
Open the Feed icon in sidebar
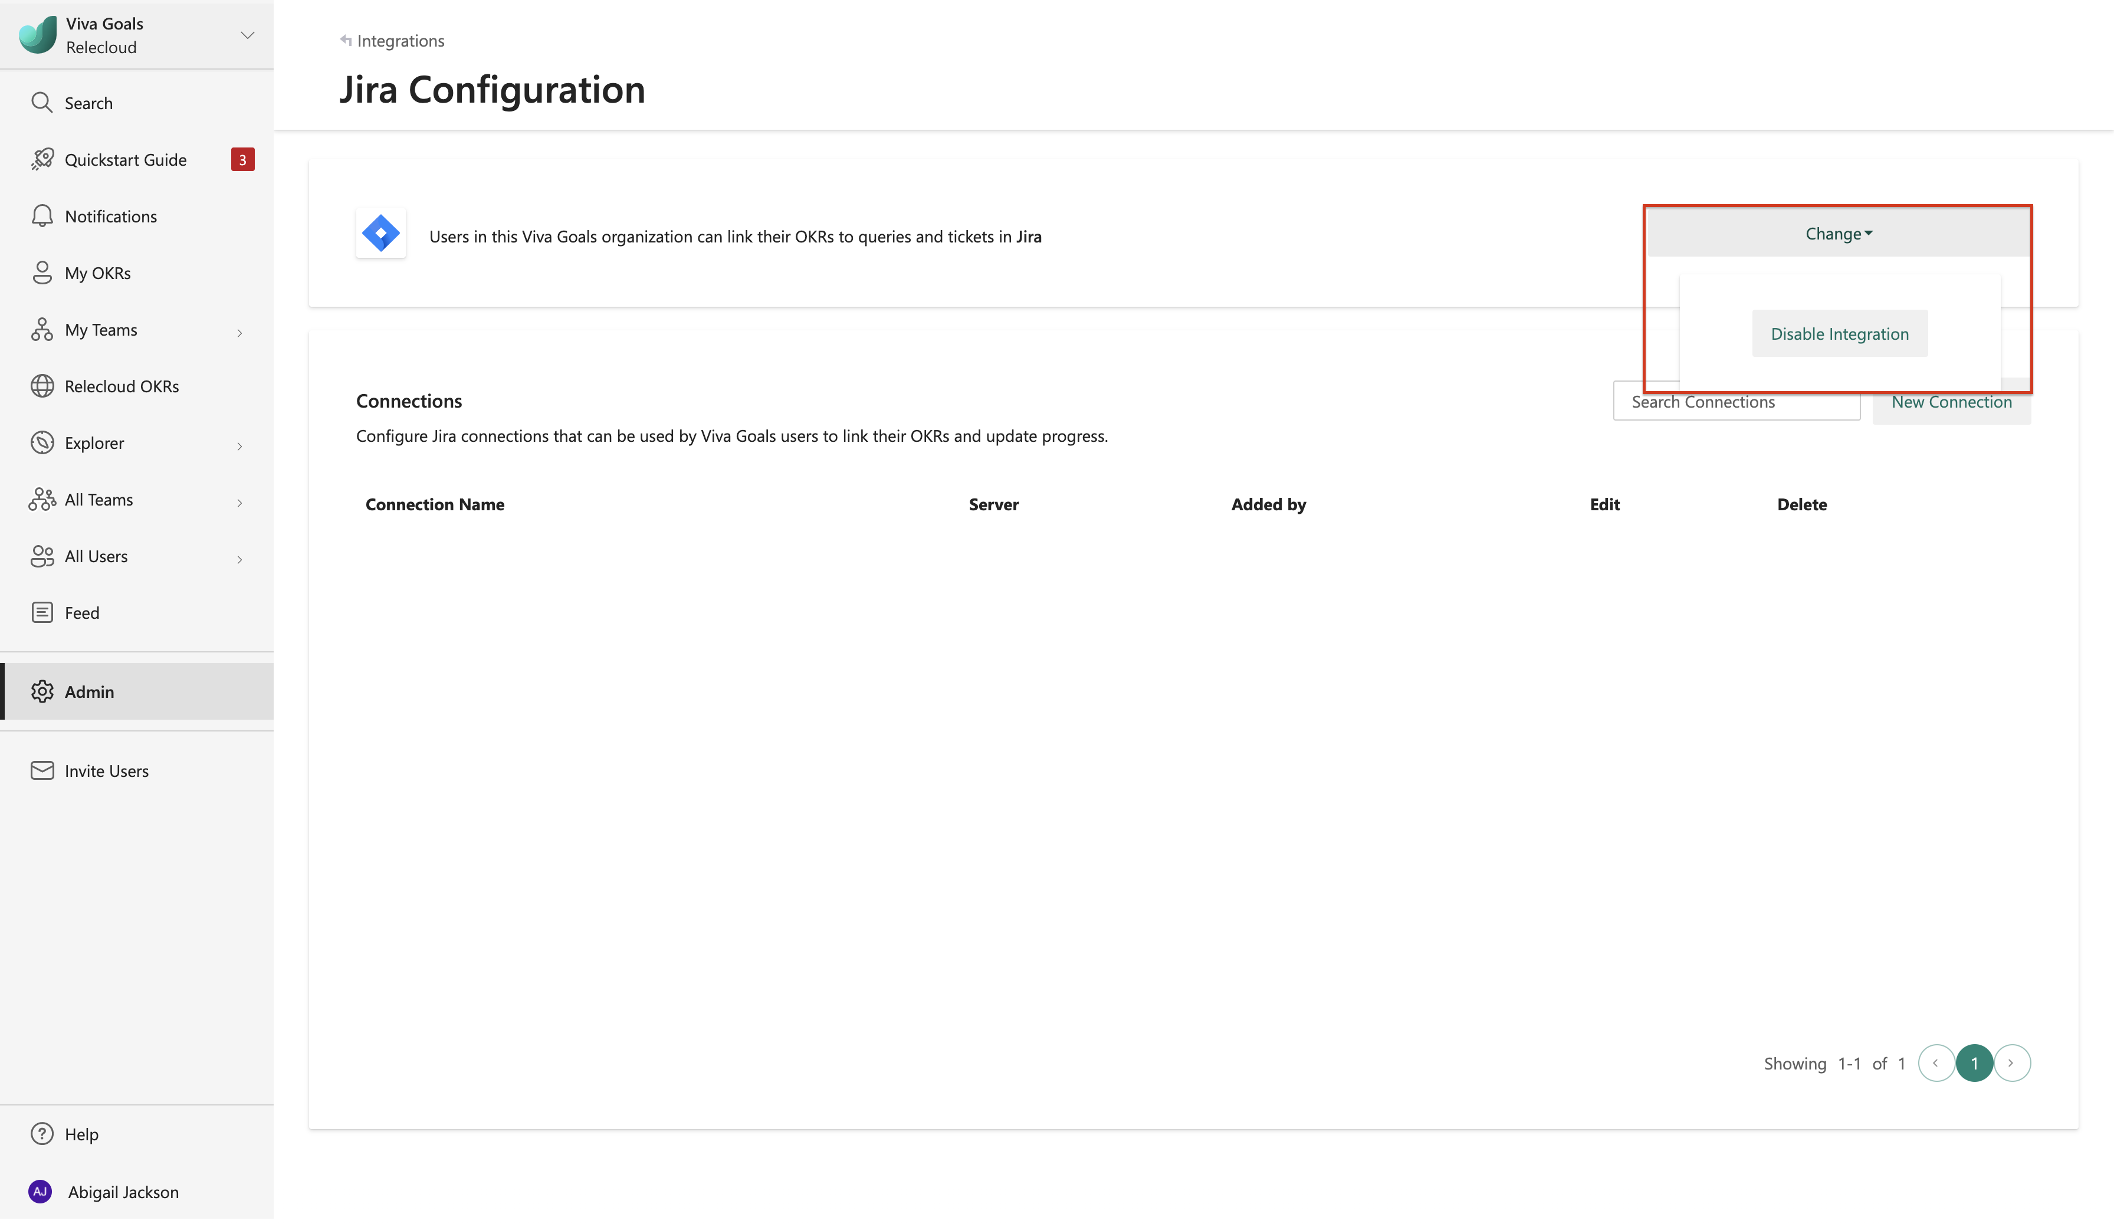[42, 613]
